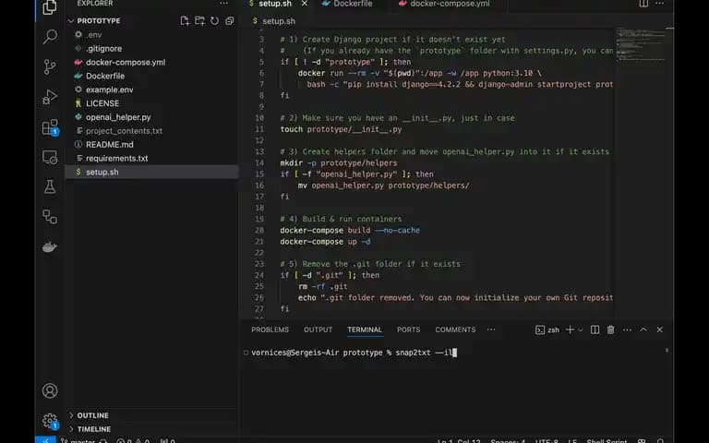The height and width of the screenshot is (443, 709).
Task: Kill the terminal with trash icon
Action: pyautogui.click(x=610, y=329)
